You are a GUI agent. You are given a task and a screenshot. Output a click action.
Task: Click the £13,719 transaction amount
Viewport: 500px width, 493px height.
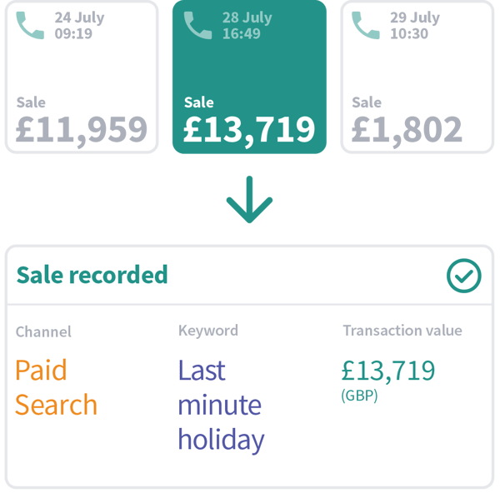[x=388, y=370]
